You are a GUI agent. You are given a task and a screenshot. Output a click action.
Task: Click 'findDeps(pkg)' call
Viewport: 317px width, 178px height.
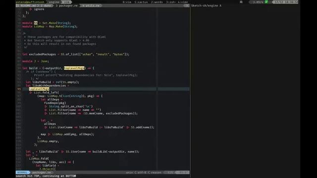click(x=55, y=103)
